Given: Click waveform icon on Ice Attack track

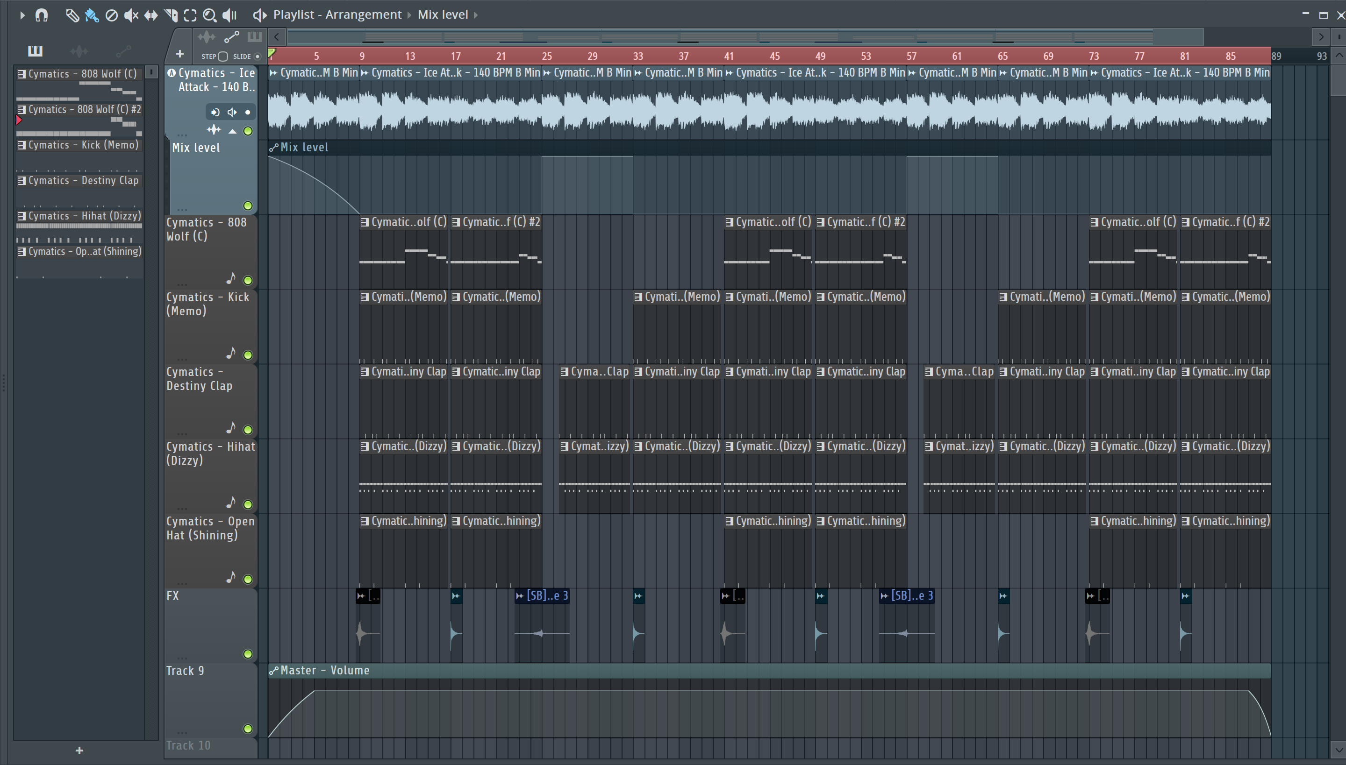Looking at the screenshot, I should (x=214, y=130).
